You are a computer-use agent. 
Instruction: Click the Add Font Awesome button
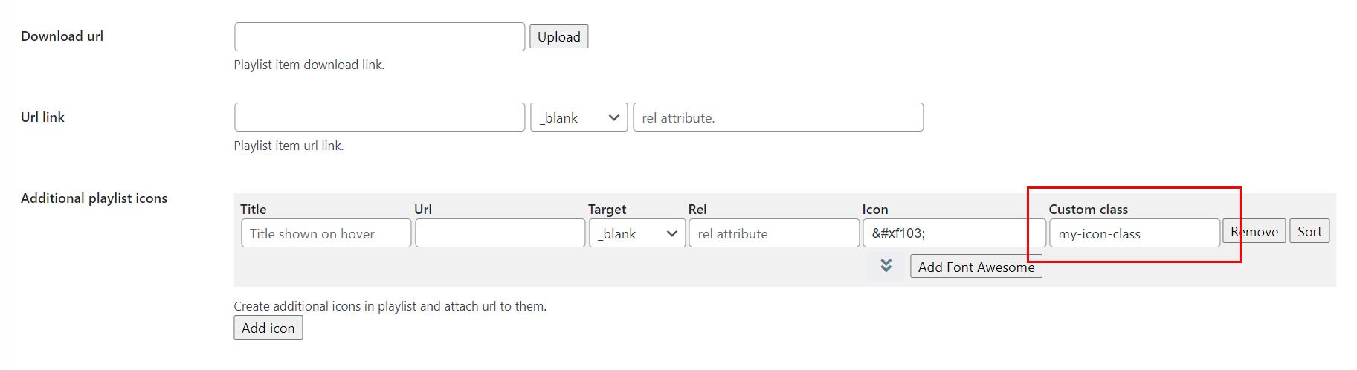click(976, 267)
